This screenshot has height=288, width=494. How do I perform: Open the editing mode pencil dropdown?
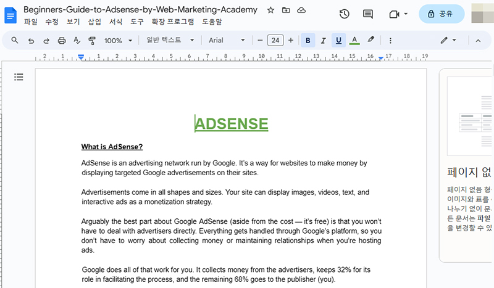448,40
